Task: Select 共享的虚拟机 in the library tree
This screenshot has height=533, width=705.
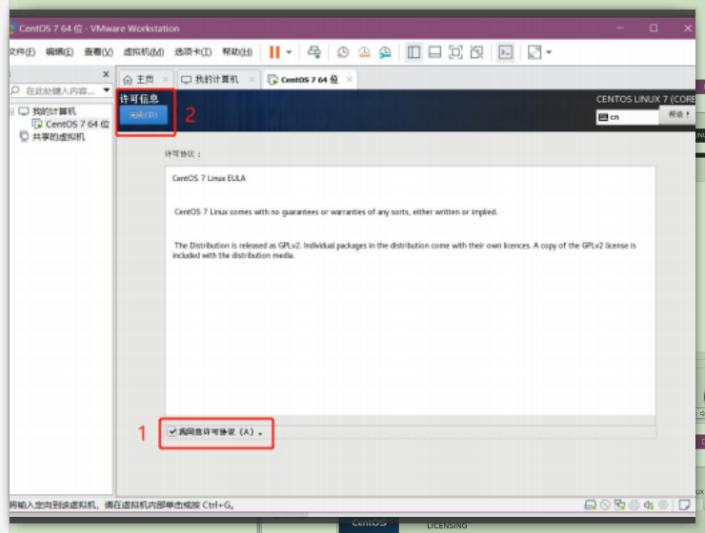Action: click(x=52, y=136)
